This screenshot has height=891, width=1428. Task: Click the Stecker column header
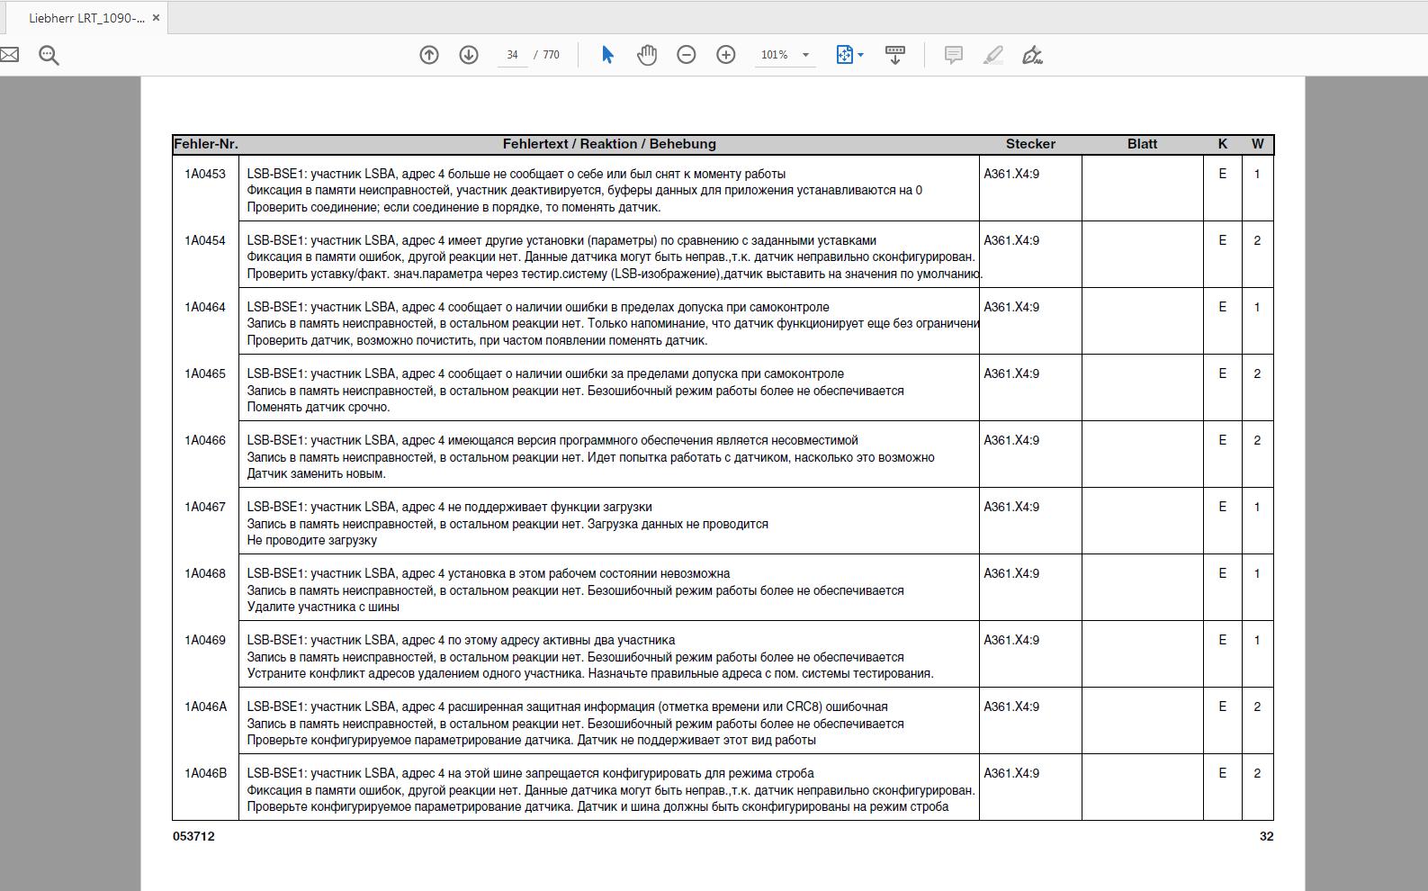tap(1030, 144)
